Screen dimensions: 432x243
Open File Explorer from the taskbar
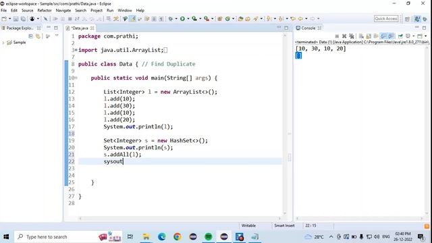pos(146,237)
